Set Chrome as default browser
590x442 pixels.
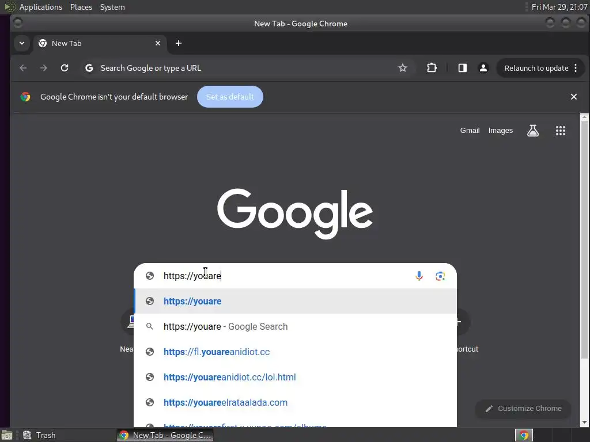pyautogui.click(x=230, y=97)
